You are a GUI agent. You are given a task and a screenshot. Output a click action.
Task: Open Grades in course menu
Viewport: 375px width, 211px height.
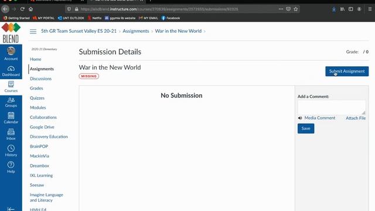[36, 89]
